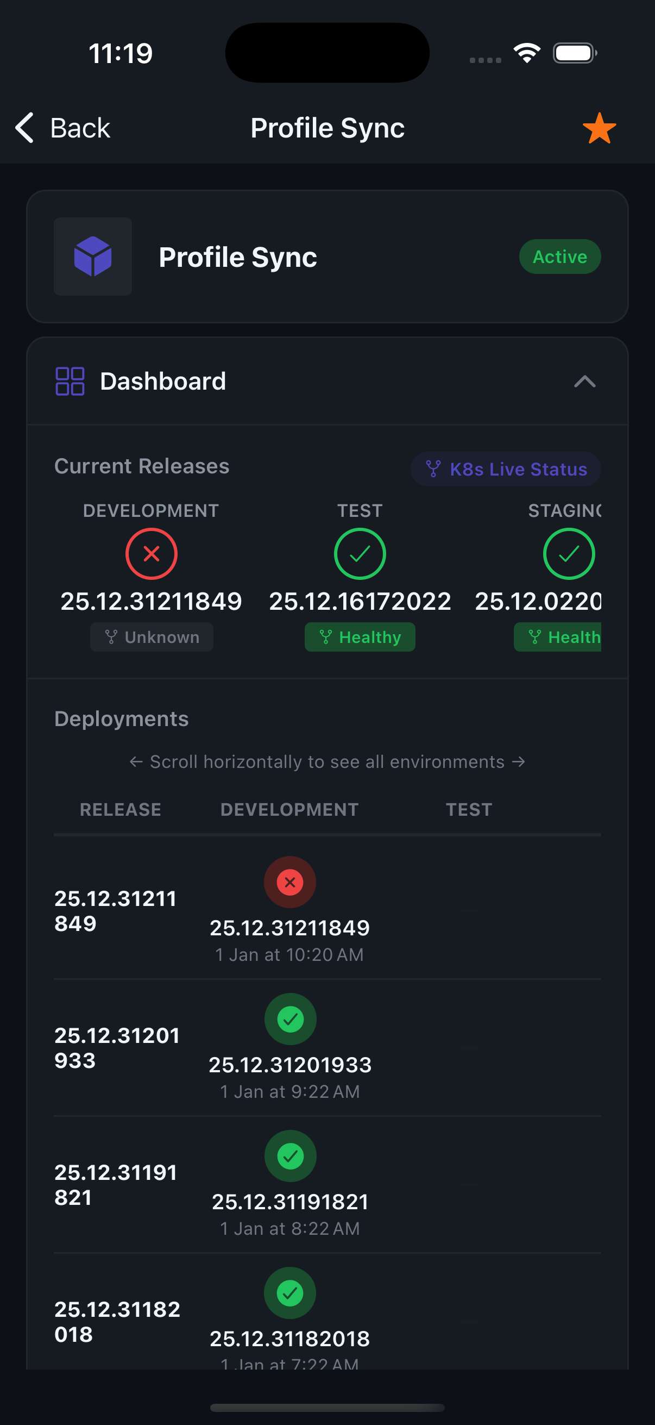Tap success icon for deployment 25.12.31201933
Image resolution: width=655 pixels, height=1425 pixels.
289,1019
